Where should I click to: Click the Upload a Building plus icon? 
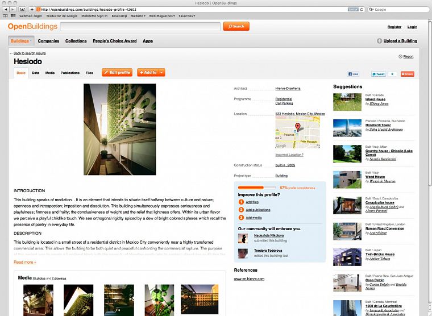pos(379,41)
